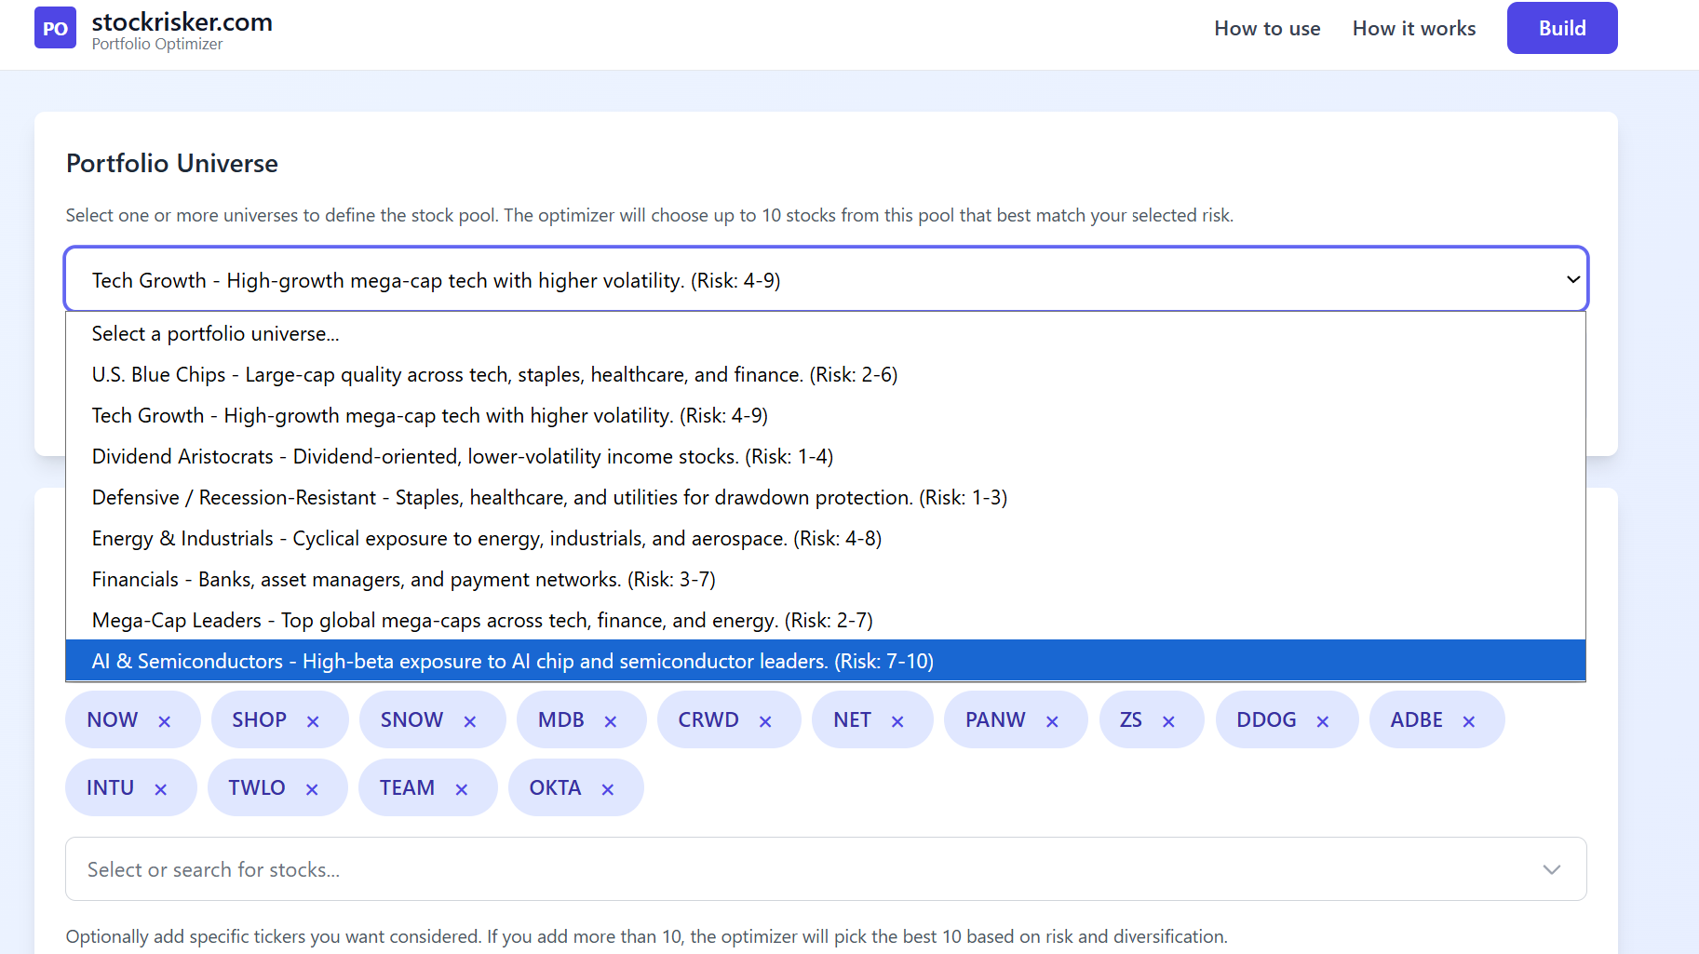
Task: Remove the NOW ticker chip
Action: pyautogui.click(x=165, y=719)
